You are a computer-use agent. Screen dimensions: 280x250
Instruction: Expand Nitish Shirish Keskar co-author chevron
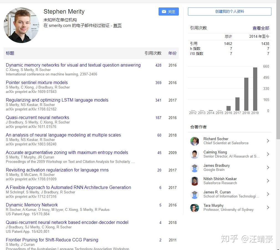268,181
